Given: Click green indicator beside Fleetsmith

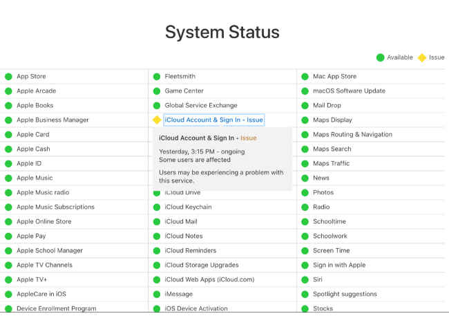Looking at the screenshot, I should (157, 77).
